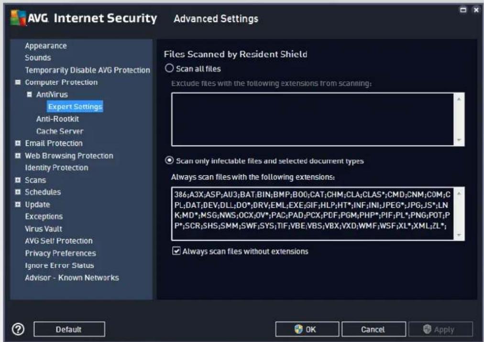Click the OK button
This screenshot has width=484, height=342.
(307, 329)
